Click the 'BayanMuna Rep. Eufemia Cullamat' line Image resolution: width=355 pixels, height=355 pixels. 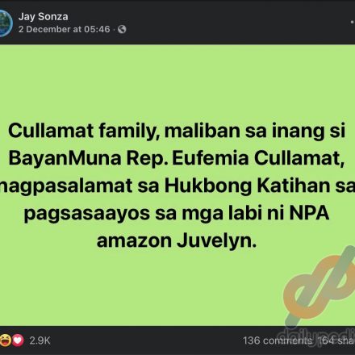coord(177,158)
